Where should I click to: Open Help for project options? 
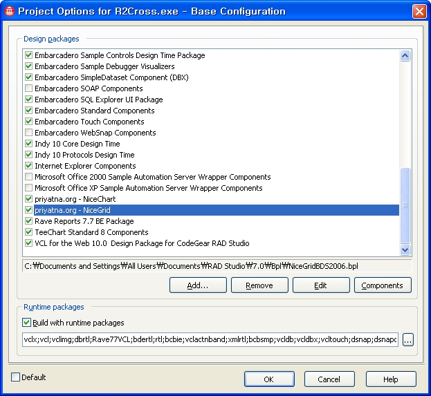391,379
